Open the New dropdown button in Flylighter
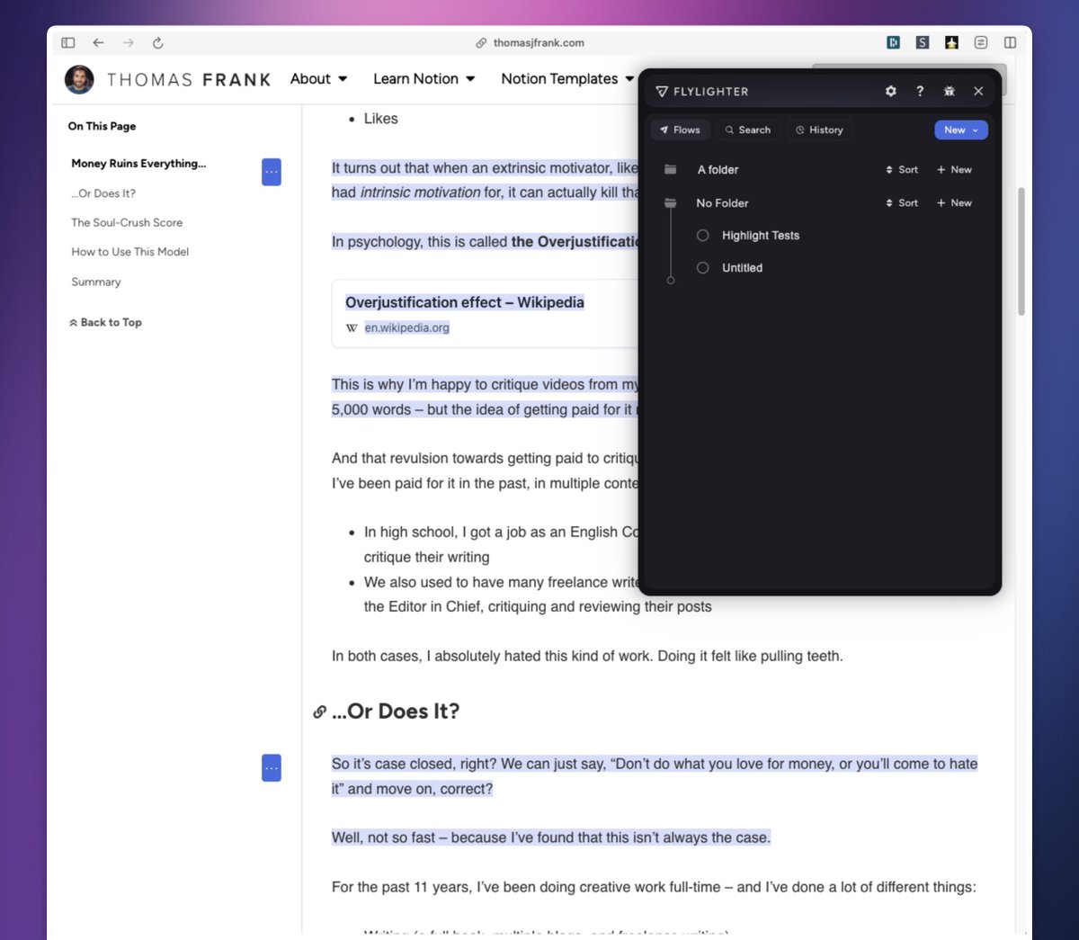 pos(961,130)
